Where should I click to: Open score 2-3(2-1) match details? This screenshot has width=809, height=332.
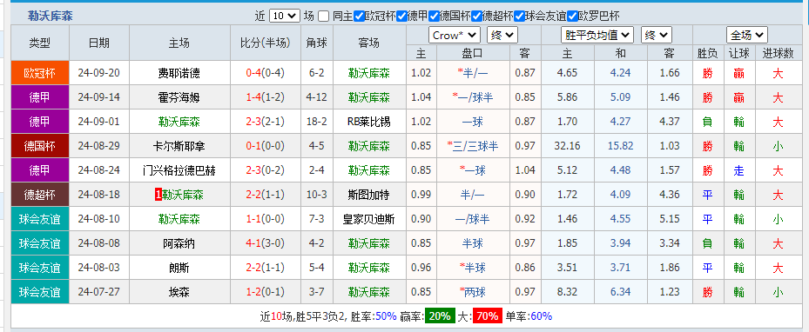pos(266,122)
